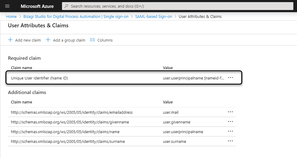Click Claim name header under Required claim

pyautogui.click(x=21, y=68)
